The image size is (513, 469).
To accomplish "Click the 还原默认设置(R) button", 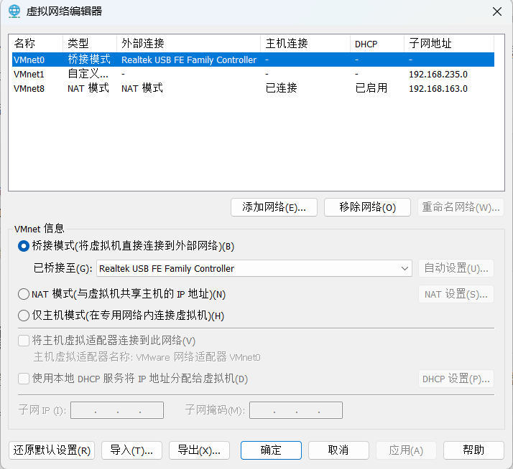I will point(52,450).
